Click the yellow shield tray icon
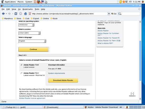The height and width of the screenshot is (109, 145). [x=120, y=2]
